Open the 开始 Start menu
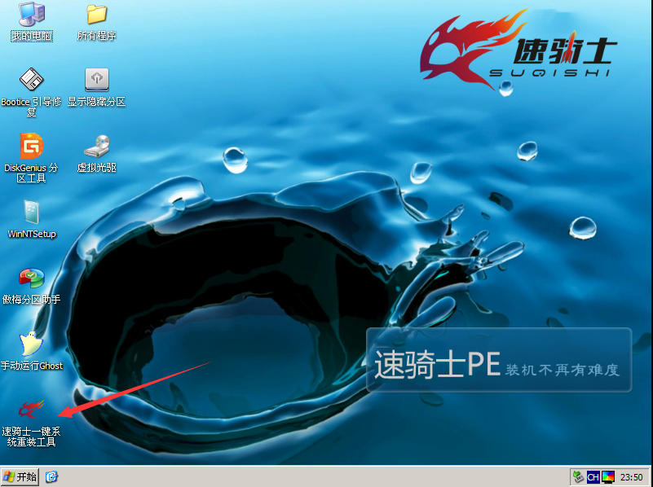This screenshot has height=487, width=653. click(20, 476)
